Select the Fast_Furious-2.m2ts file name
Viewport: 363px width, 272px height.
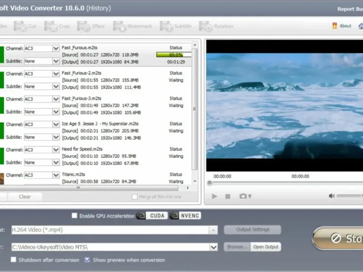[x=82, y=73]
